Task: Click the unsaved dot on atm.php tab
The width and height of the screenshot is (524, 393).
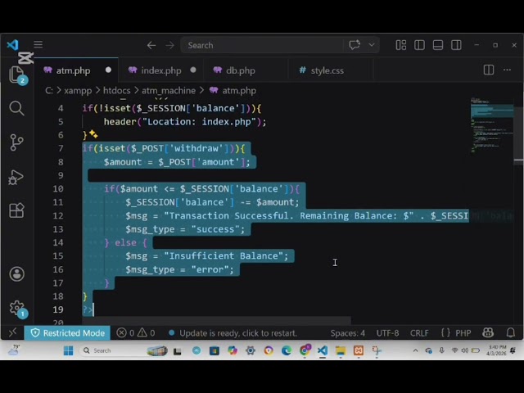Action: tap(108, 70)
